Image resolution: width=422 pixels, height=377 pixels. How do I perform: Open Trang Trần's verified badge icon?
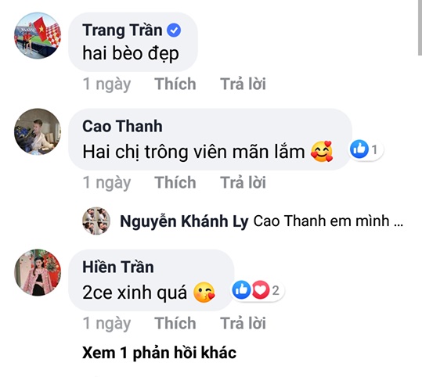[174, 31]
